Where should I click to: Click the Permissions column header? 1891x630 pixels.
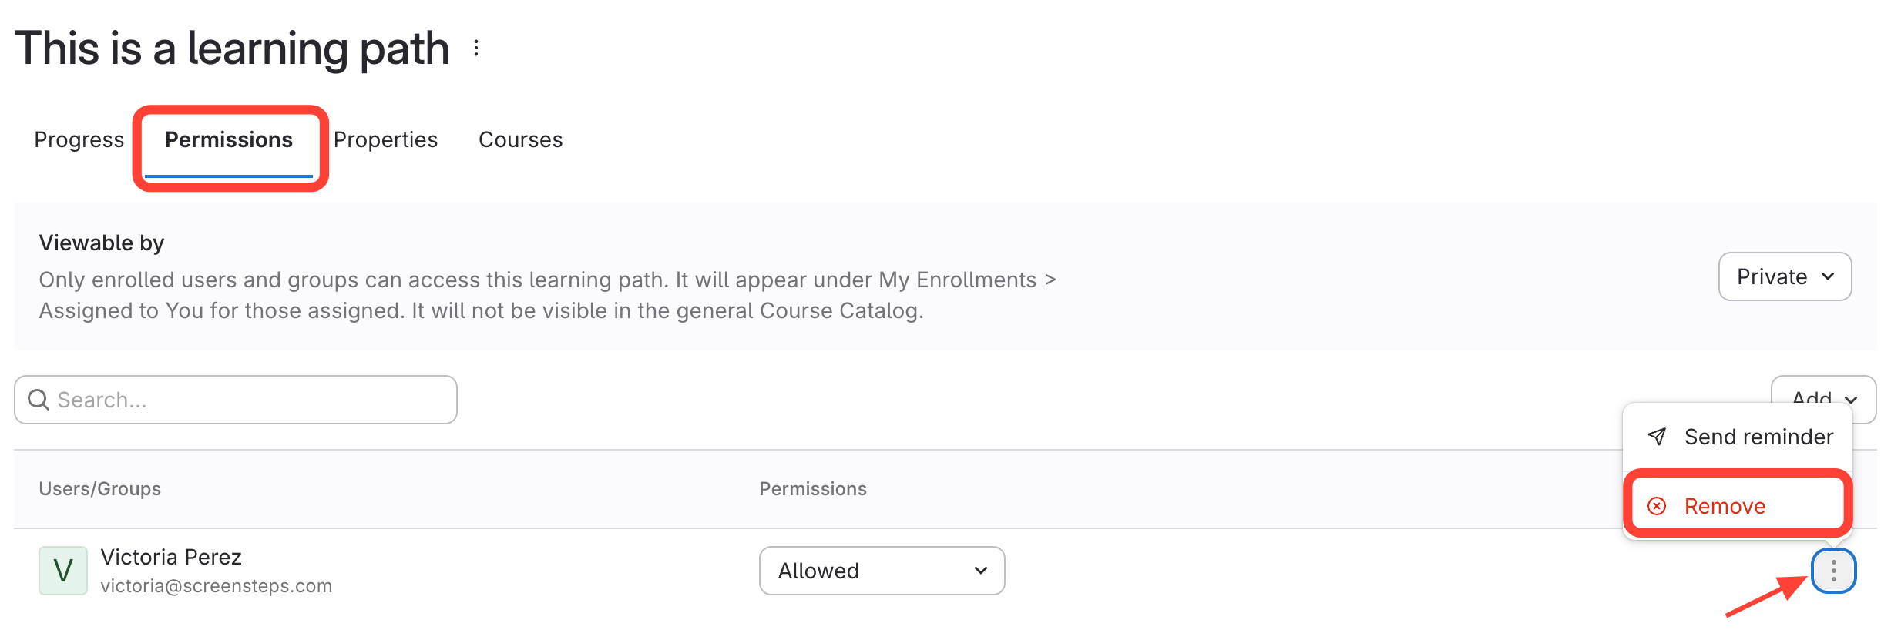click(813, 489)
